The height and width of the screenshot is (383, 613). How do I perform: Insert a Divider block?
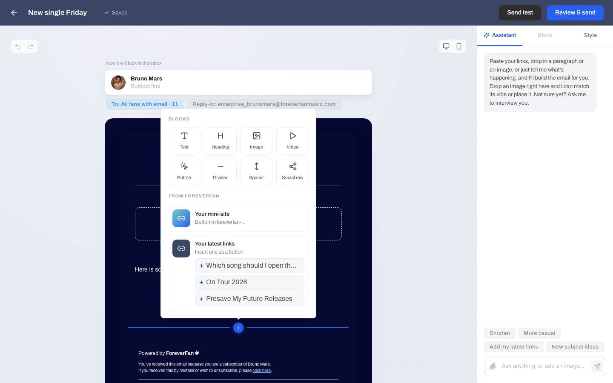[x=220, y=171]
